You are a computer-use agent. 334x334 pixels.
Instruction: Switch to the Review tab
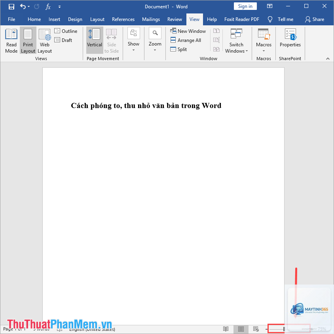pyautogui.click(x=175, y=19)
